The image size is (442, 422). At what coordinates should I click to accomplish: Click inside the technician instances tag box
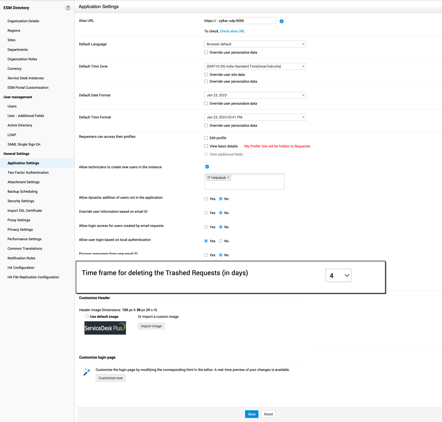(x=244, y=181)
